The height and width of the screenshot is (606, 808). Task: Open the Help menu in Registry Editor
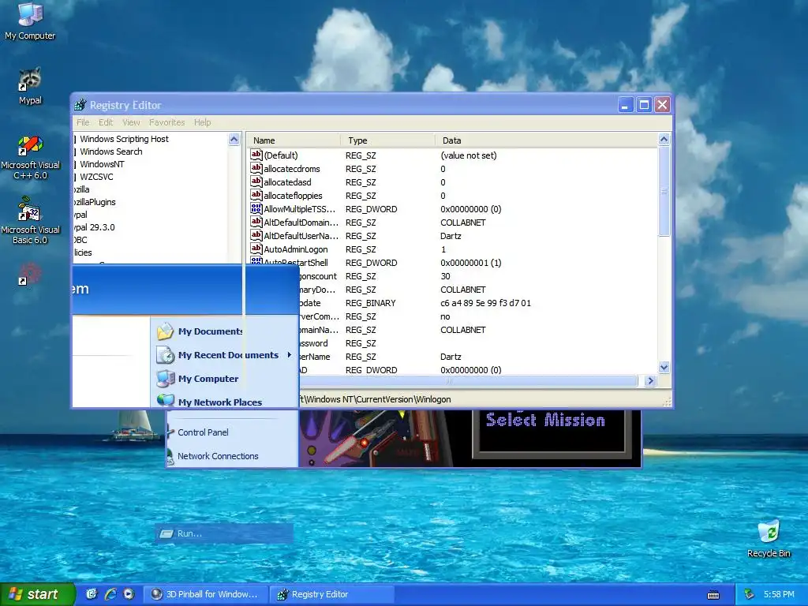pos(203,122)
